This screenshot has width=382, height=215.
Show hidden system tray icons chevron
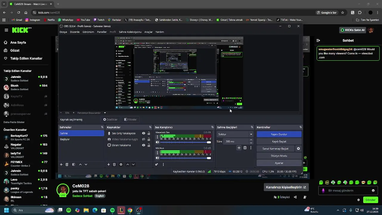(x=338, y=210)
